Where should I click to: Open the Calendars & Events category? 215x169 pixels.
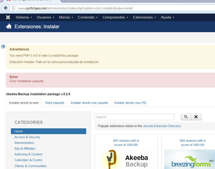tap(28, 160)
